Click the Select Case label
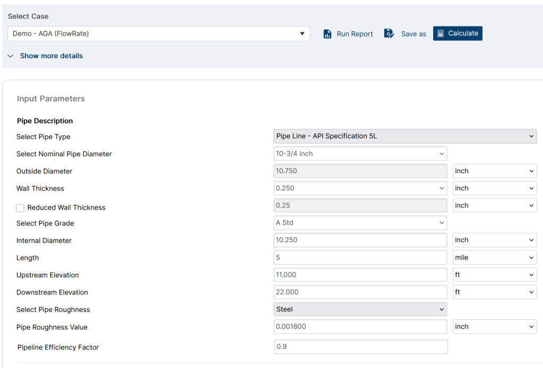The image size is (543, 368). (28, 16)
